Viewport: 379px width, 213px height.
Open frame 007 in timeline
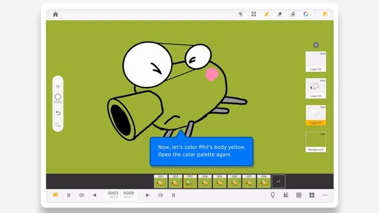249,182
